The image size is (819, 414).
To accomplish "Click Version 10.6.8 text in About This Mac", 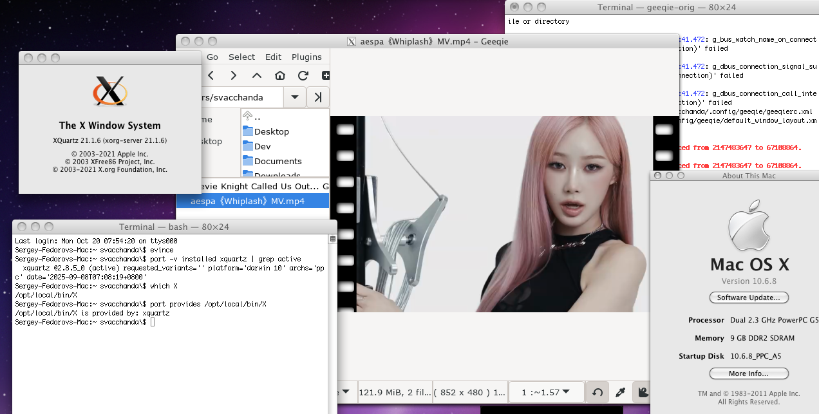I will coord(749,281).
